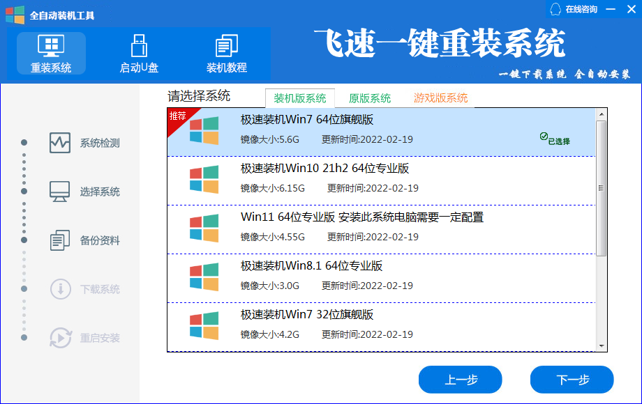Go back with the 上一步 button
The height and width of the screenshot is (404, 642).
tap(460, 380)
